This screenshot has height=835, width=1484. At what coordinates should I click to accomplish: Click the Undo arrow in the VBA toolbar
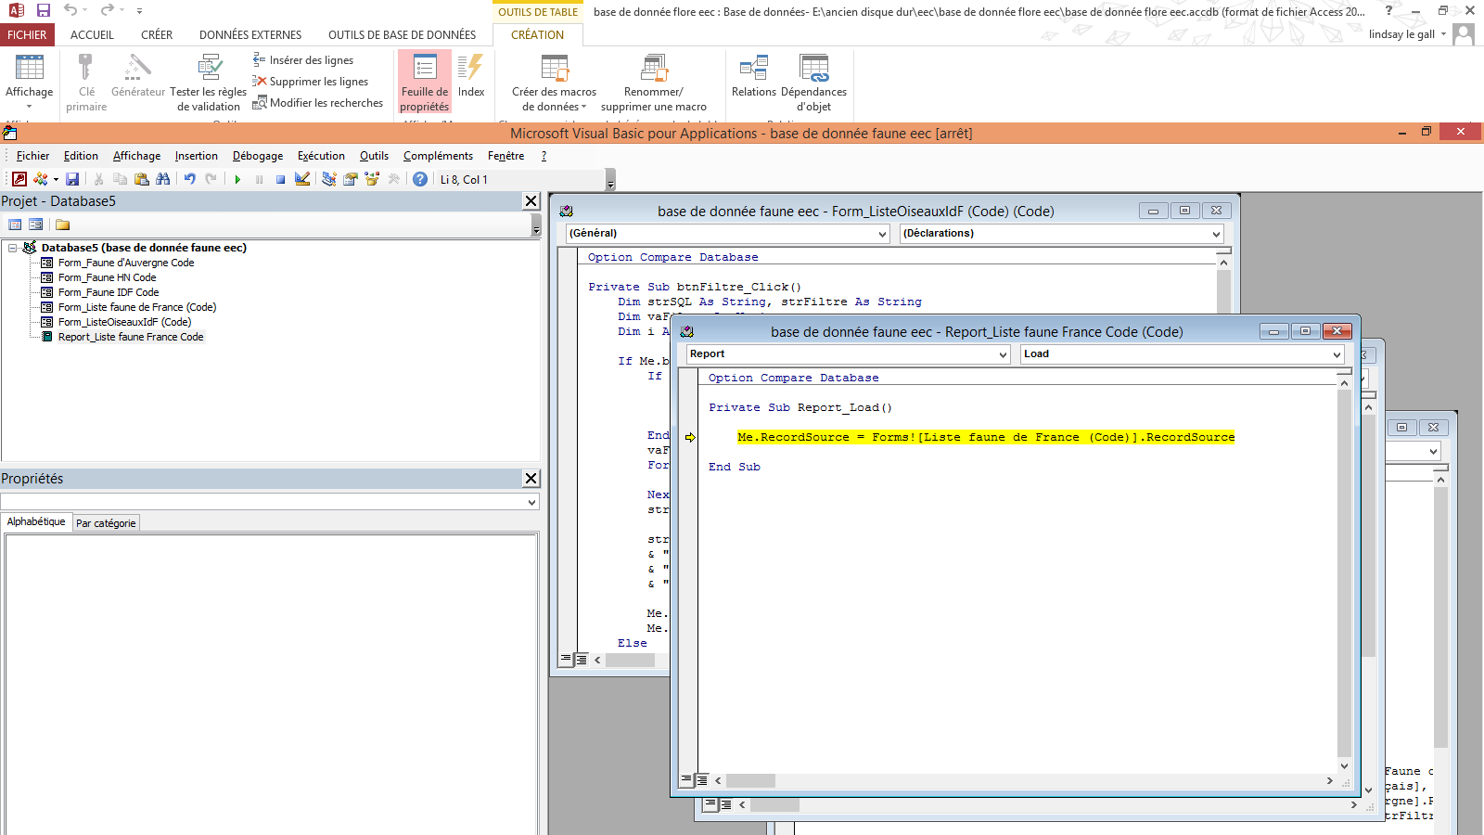tap(189, 179)
